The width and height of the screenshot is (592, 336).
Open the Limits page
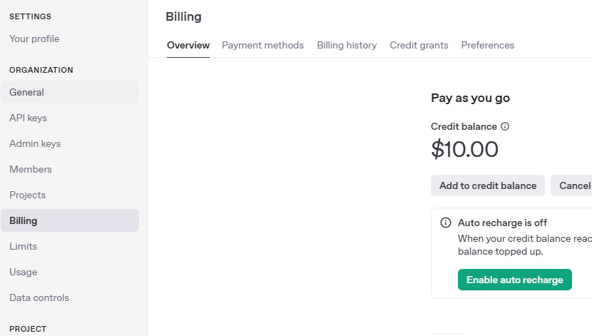pos(23,246)
